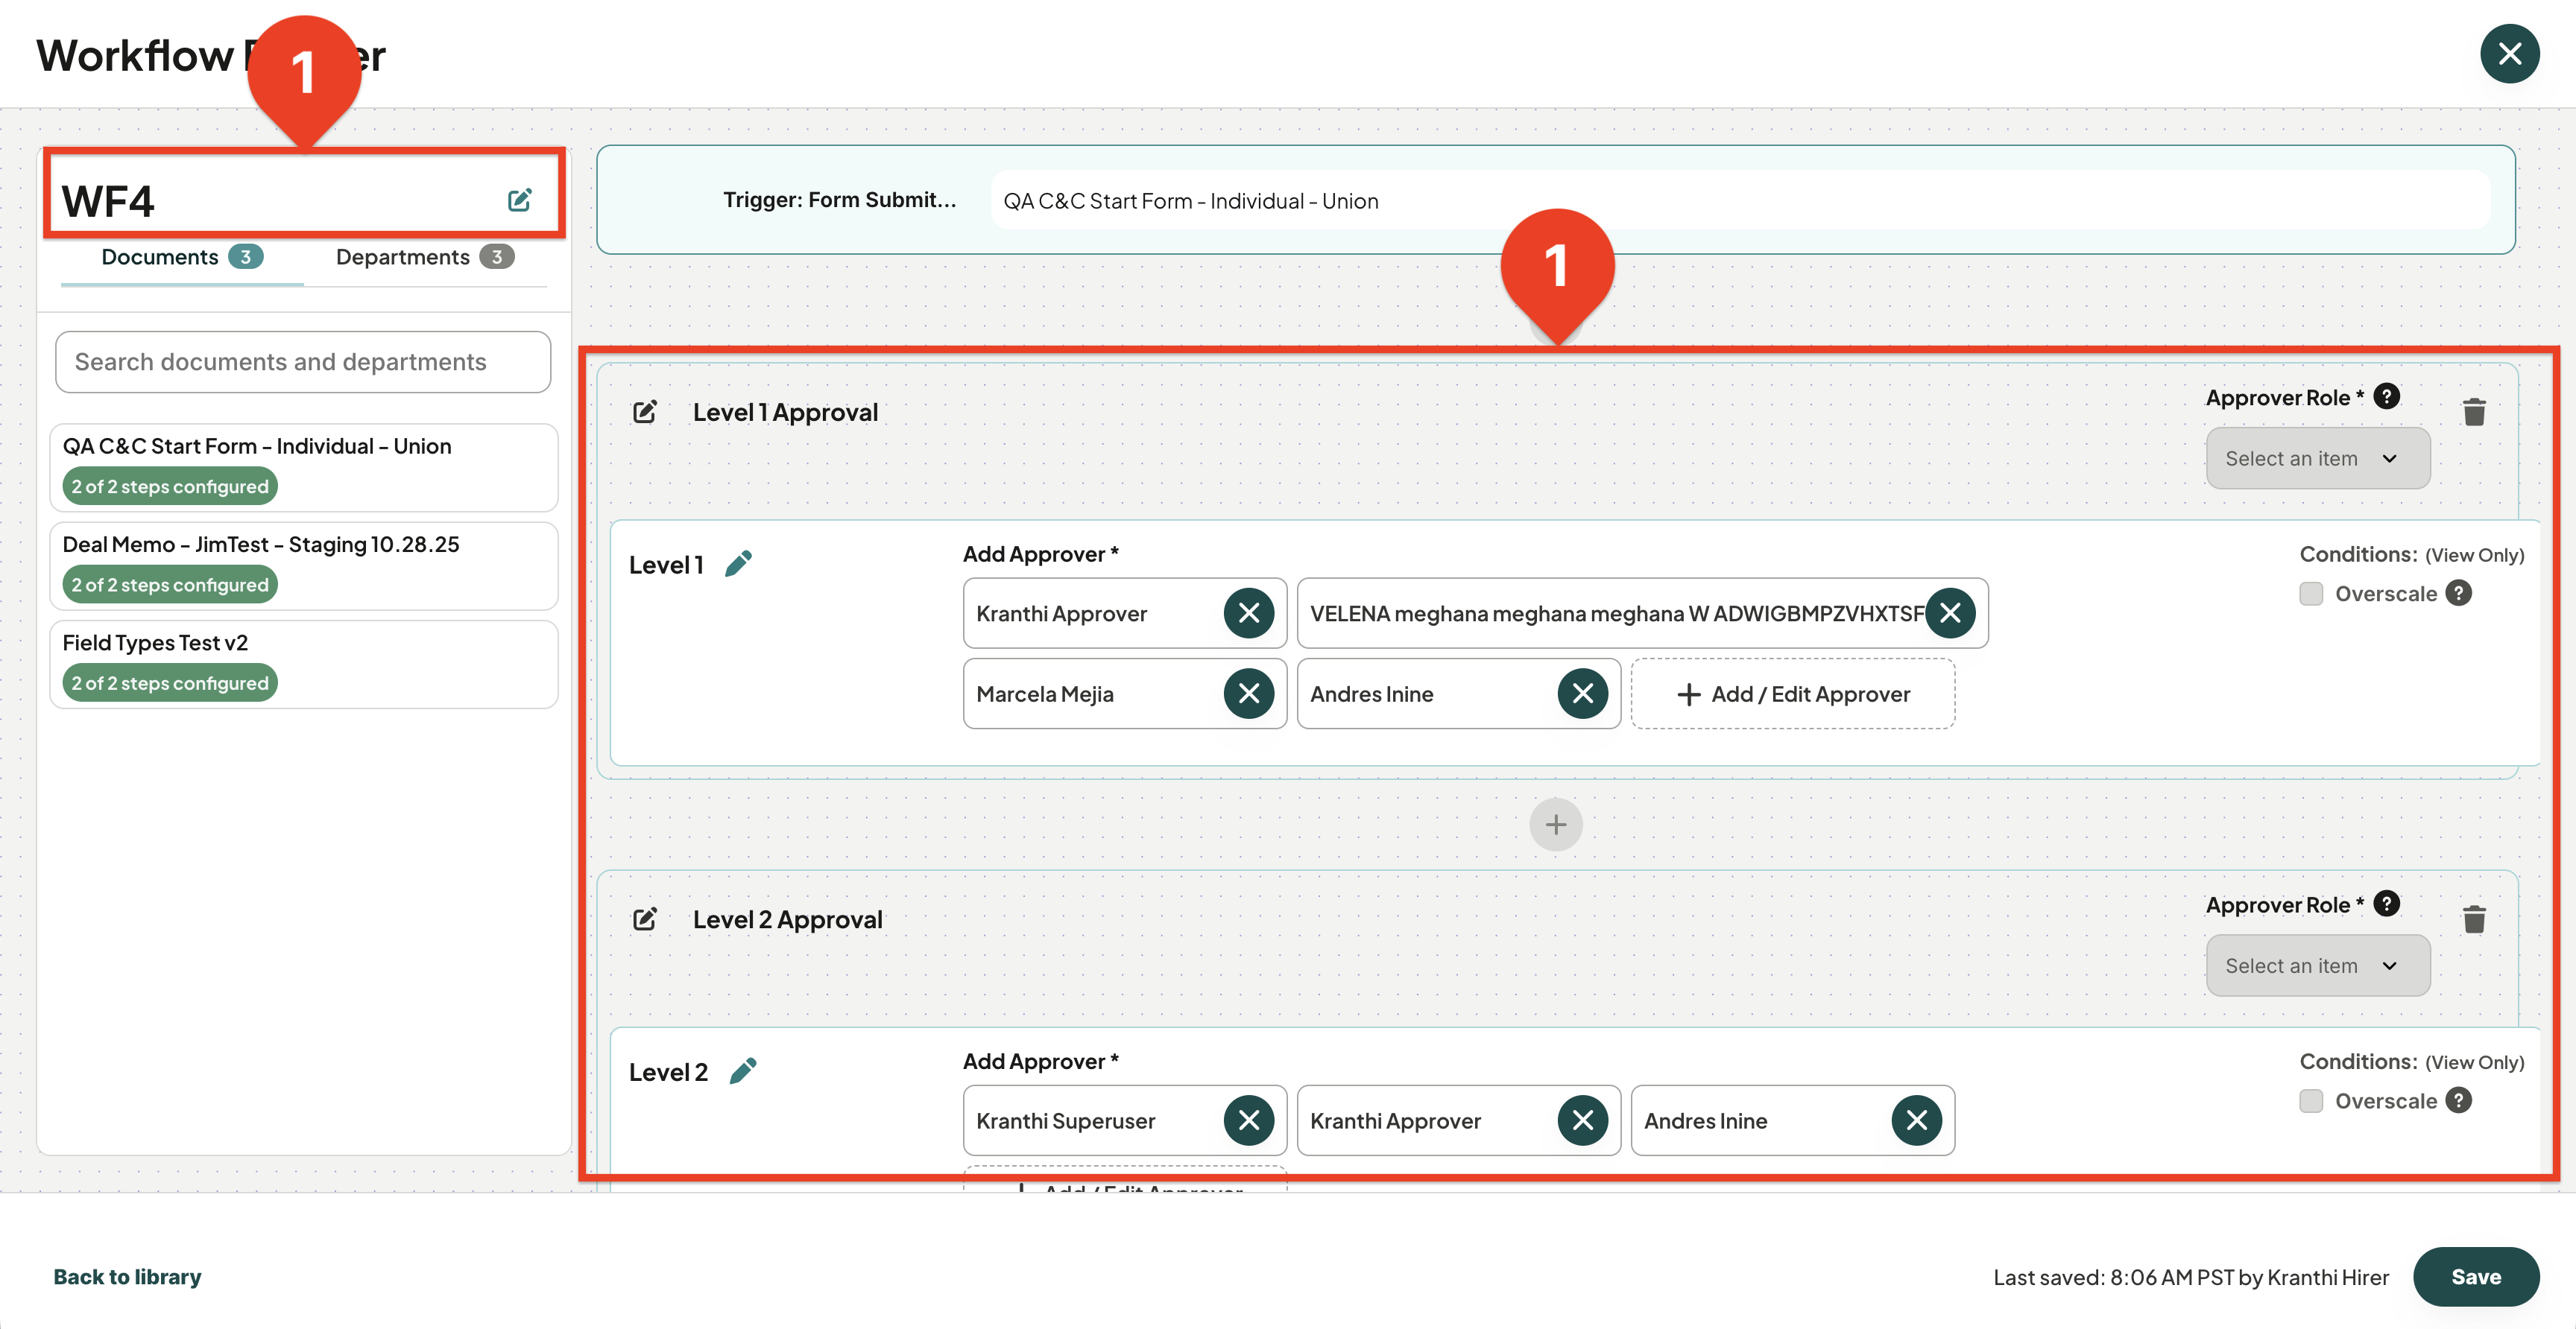Save the workflow
Image resolution: width=2576 pixels, height=1329 pixels.
pyautogui.click(x=2475, y=1277)
